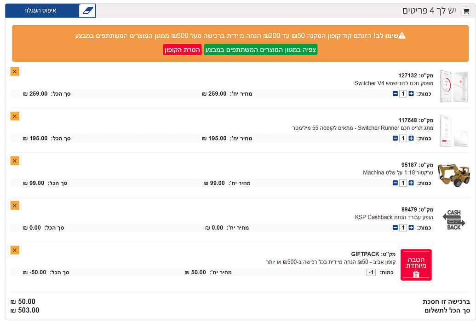This screenshot has height=323, width=476.
Task: Remove coupon via הסרת הקופון button
Action: click(182, 50)
